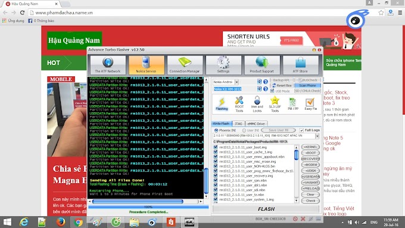The width and height of the screenshot is (405, 228).
Task: Uncheck rm1013_2.1.0.11_user_cache_1.img file
Action: [x=216, y=152]
